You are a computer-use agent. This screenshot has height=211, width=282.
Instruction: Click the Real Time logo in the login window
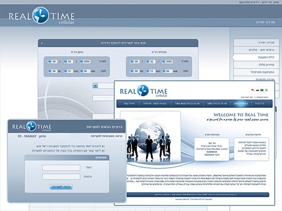[31, 126]
